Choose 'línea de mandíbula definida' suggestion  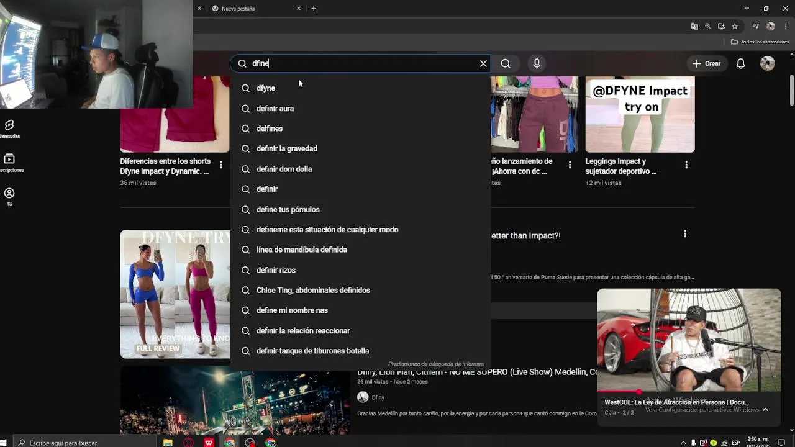[x=360, y=250]
